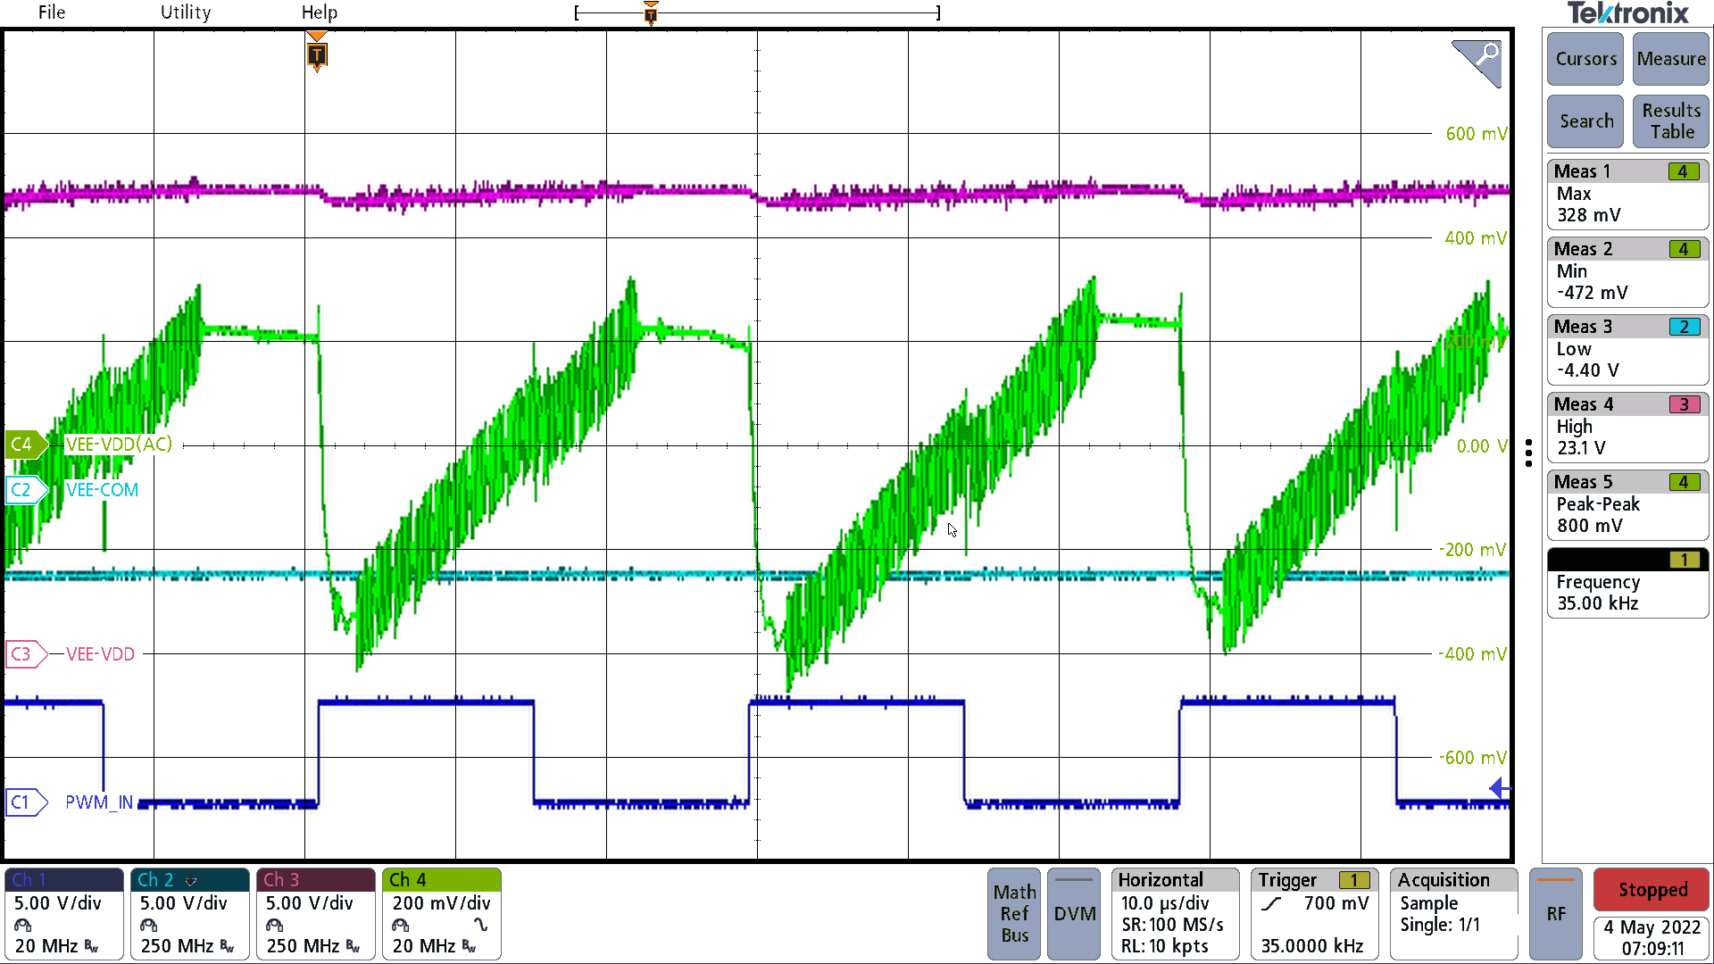This screenshot has height=964, width=1714.
Task: Toggle the Ch 3 channel badge
Action: pos(315,913)
